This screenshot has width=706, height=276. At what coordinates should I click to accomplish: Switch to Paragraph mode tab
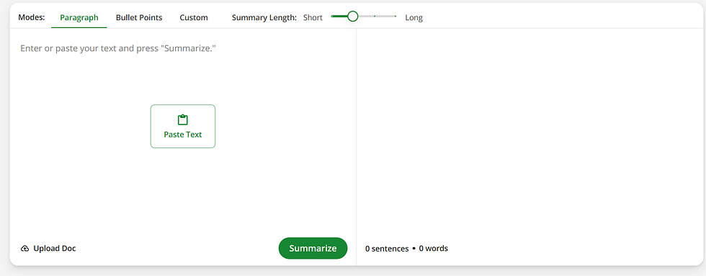coord(79,18)
